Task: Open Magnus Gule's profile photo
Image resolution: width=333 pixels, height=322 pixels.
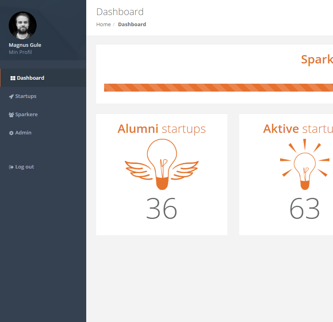Action: (x=23, y=25)
